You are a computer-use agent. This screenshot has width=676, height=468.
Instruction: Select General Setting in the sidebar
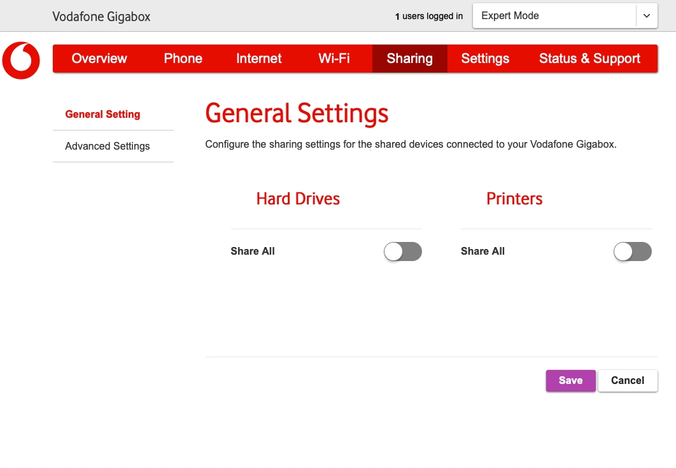[x=102, y=114]
